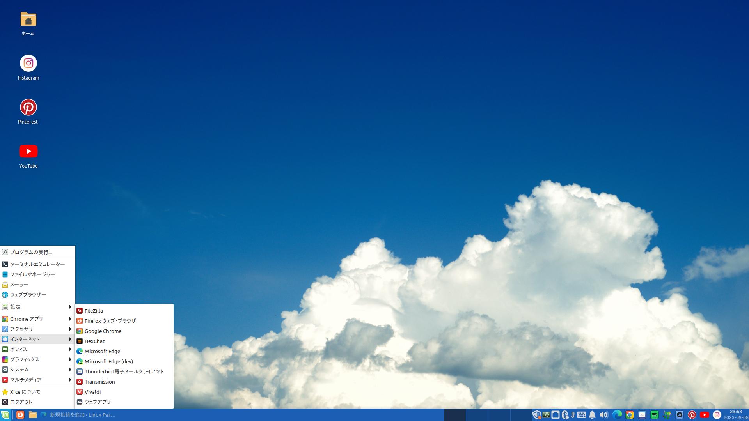Launch FileZilla from the internet submenu
The image size is (749, 421).
click(124, 311)
